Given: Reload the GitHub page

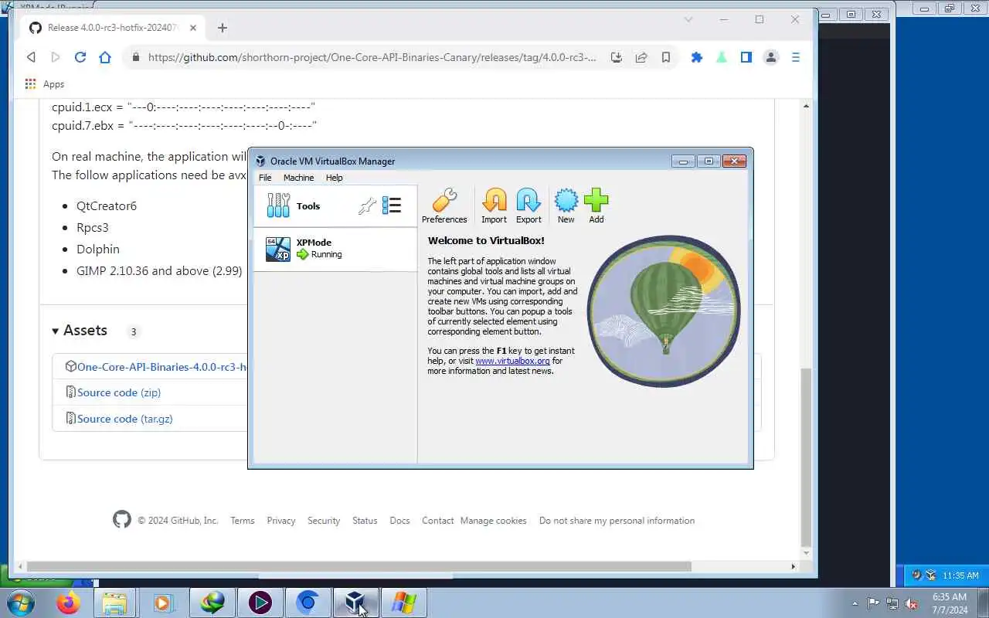Looking at the screenshot, I should click(x=80, y=57).
